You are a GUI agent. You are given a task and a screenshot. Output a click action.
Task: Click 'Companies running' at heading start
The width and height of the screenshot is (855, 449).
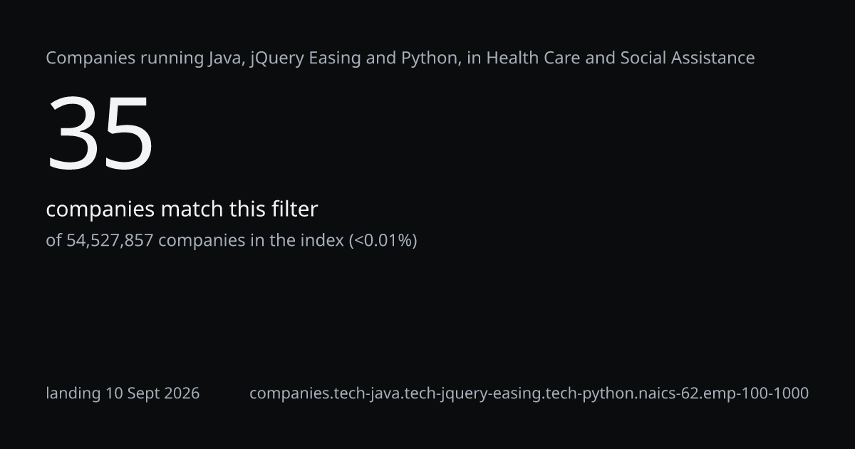(x=115, y=58)
